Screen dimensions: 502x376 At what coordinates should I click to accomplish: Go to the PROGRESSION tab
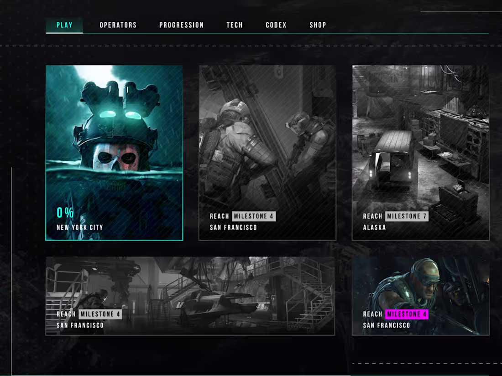point(182,25)
